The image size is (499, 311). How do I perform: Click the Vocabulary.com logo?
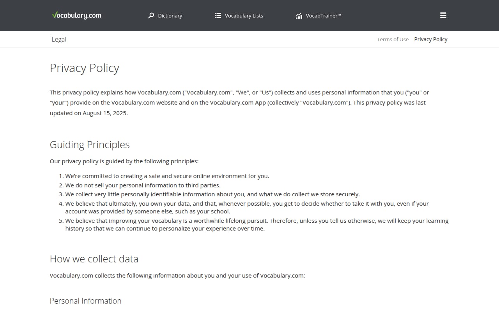coord(77,16)
